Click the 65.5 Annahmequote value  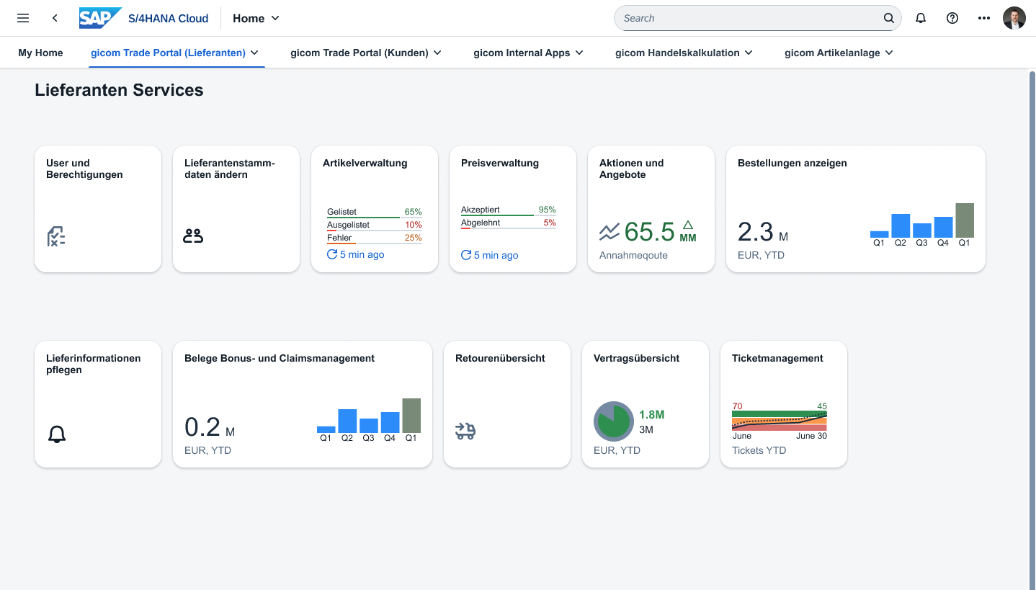pyautogui.click(x=648, y=232)
